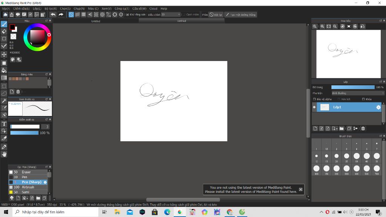Screen dimensions: 386x217
Task: Select the Move tool
Action: click(4, 54)
